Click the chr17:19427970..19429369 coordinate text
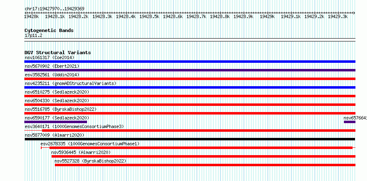The height and width of the screenshot is (181, 367). (54, 9)
